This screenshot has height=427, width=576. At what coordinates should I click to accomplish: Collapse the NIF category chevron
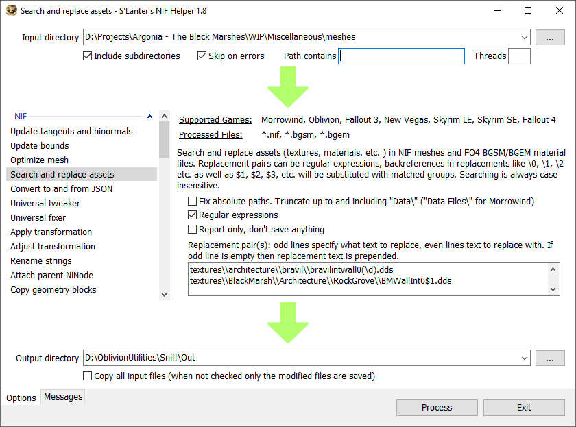tap(149, 117)
